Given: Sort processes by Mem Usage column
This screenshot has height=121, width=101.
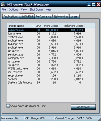Looking at the screenshot, I should coord(51,26).
